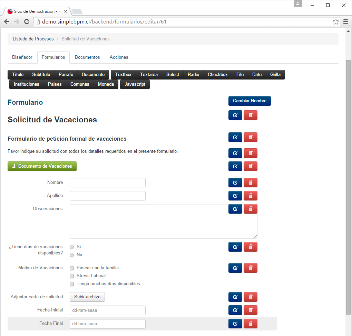Add a Moneda field

[x=106, y=84]
